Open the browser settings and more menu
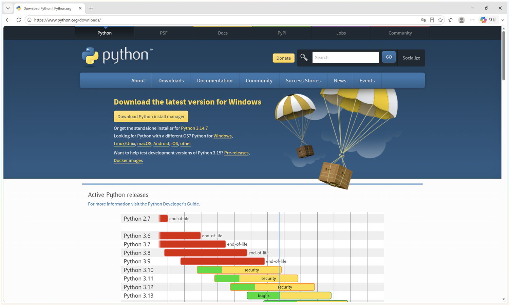The width and height of the screenshot is (509, 305). click(x=472, y=20)
